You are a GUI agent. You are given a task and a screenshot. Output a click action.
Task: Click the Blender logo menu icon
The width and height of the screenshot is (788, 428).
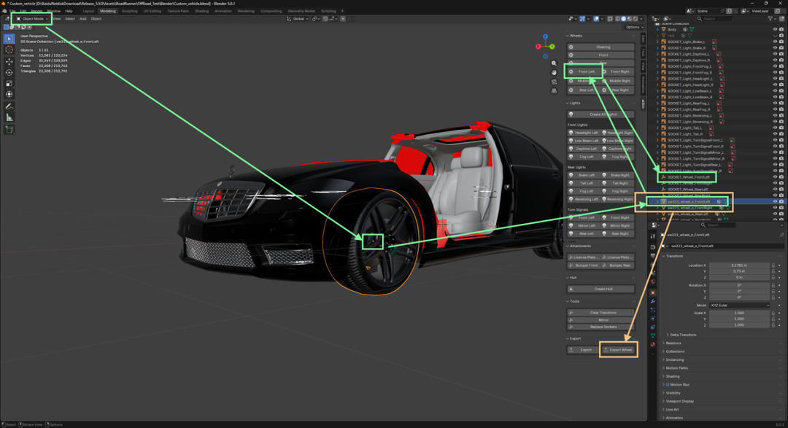tap(4, 10)
